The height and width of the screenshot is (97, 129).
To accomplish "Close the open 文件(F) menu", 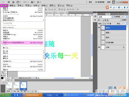I will click(4, 6).
